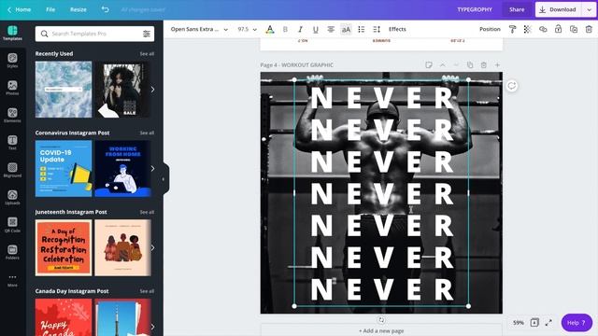Open the search filter settings icon
598x336 pixels.
[147, 34]
